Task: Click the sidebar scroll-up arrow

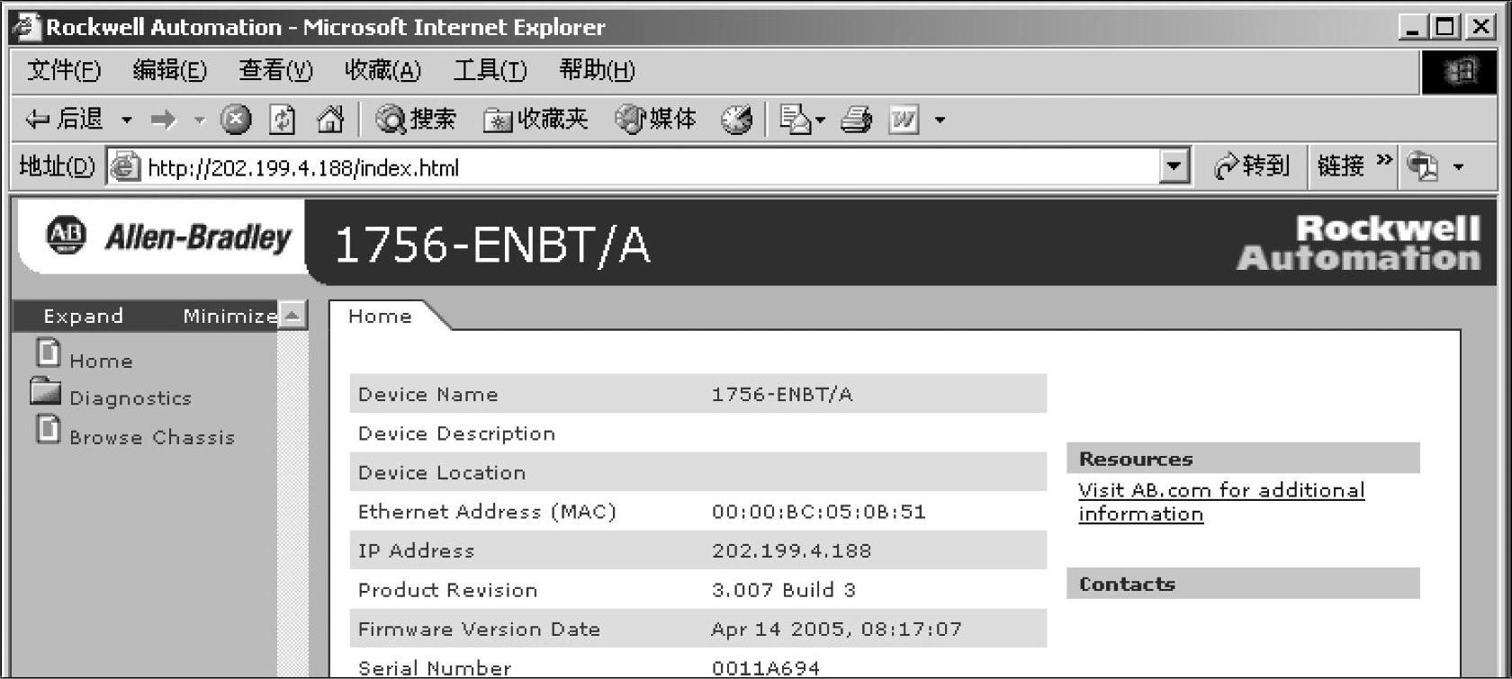Action: 292,315
